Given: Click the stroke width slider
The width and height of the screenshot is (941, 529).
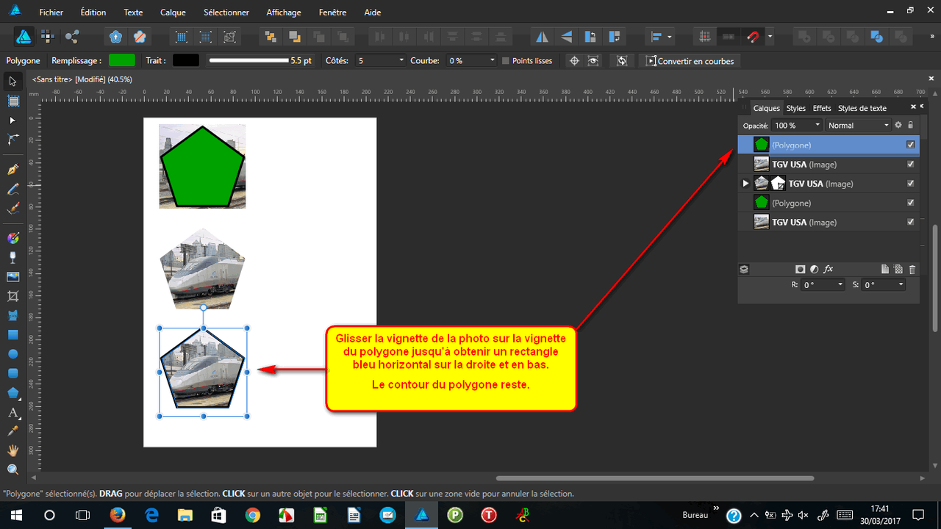Looking at the screenshot, I should pyautogui.click(x=248, y=60).
